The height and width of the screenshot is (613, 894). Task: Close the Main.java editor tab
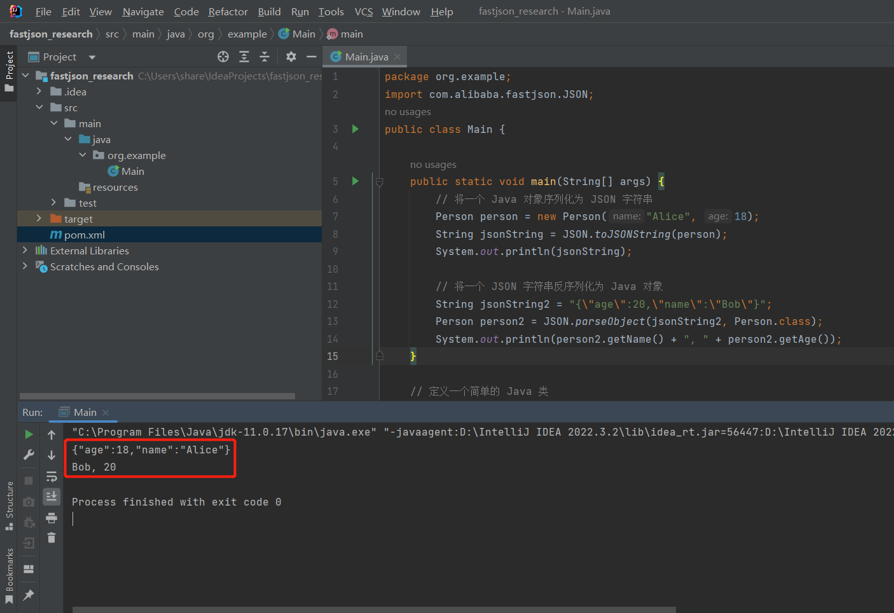coord(397,57)
